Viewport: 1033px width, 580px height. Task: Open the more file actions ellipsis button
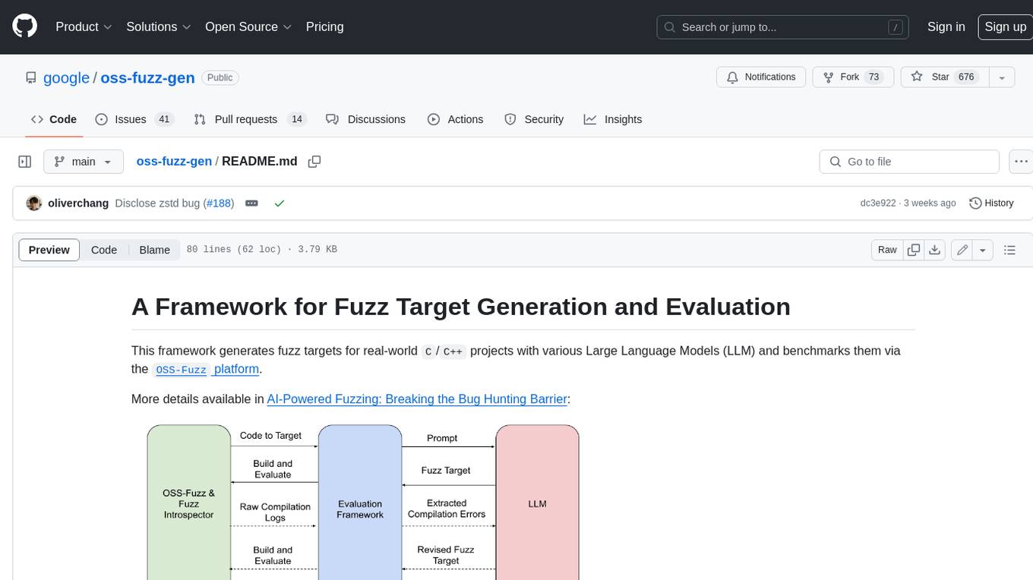1021,162
